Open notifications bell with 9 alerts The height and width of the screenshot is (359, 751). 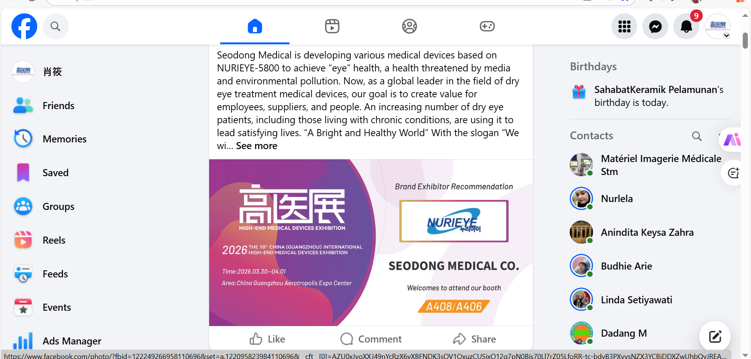point(686,26)
